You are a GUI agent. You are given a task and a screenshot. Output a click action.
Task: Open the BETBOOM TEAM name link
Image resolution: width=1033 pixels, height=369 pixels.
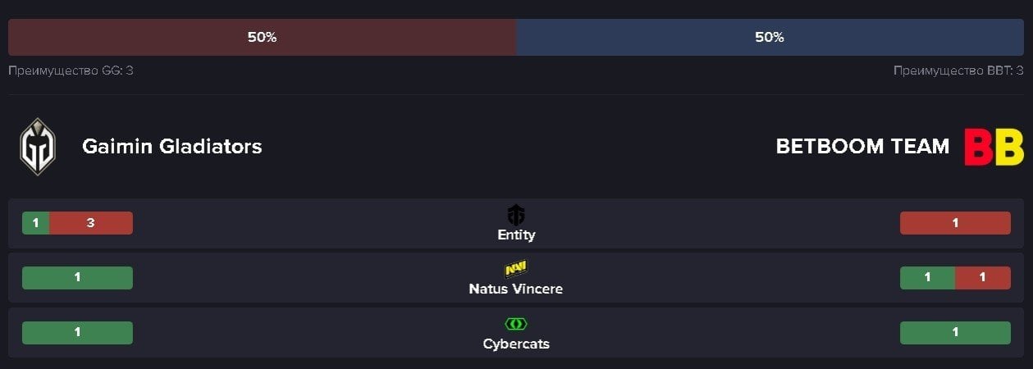pos(862,147)
